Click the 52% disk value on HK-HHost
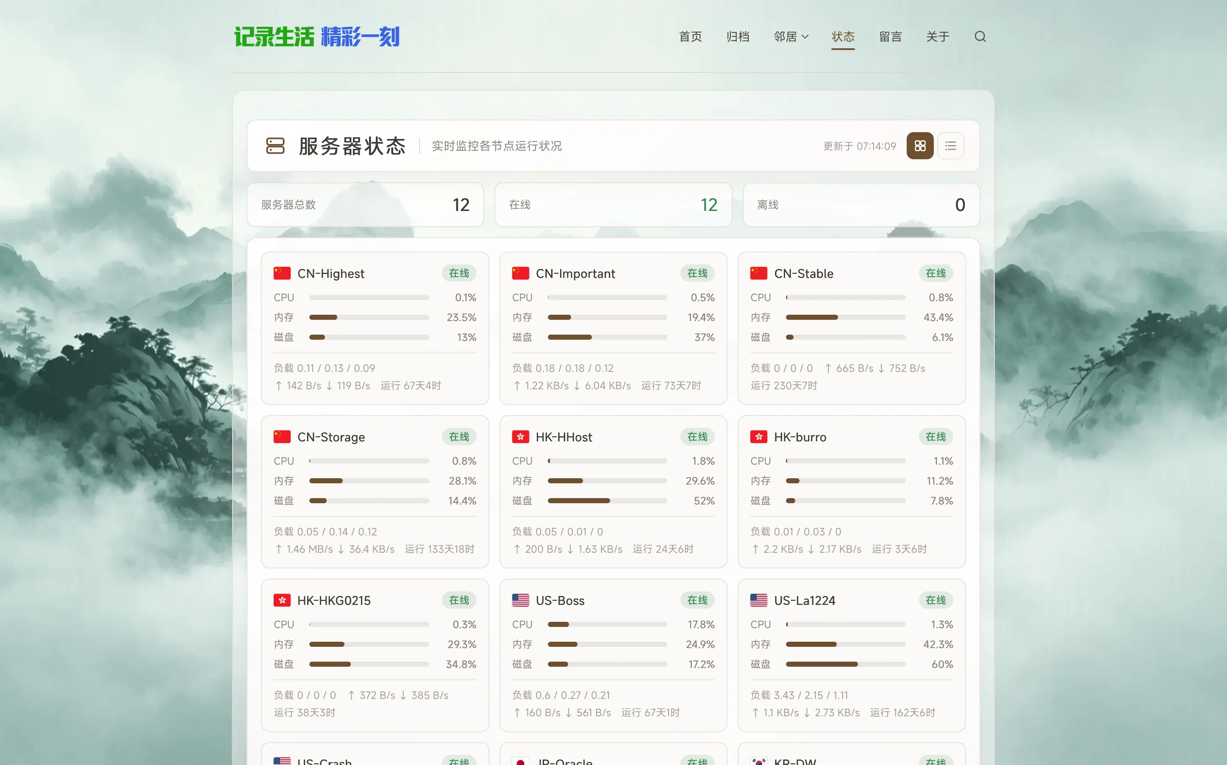The height and width of the screenshot is (765, 1227). click(704, 500)
